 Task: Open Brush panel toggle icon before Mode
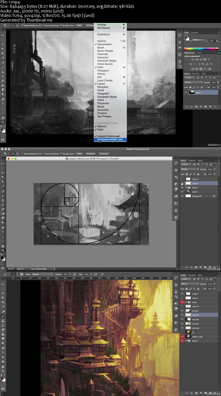(x=21, y=274)
